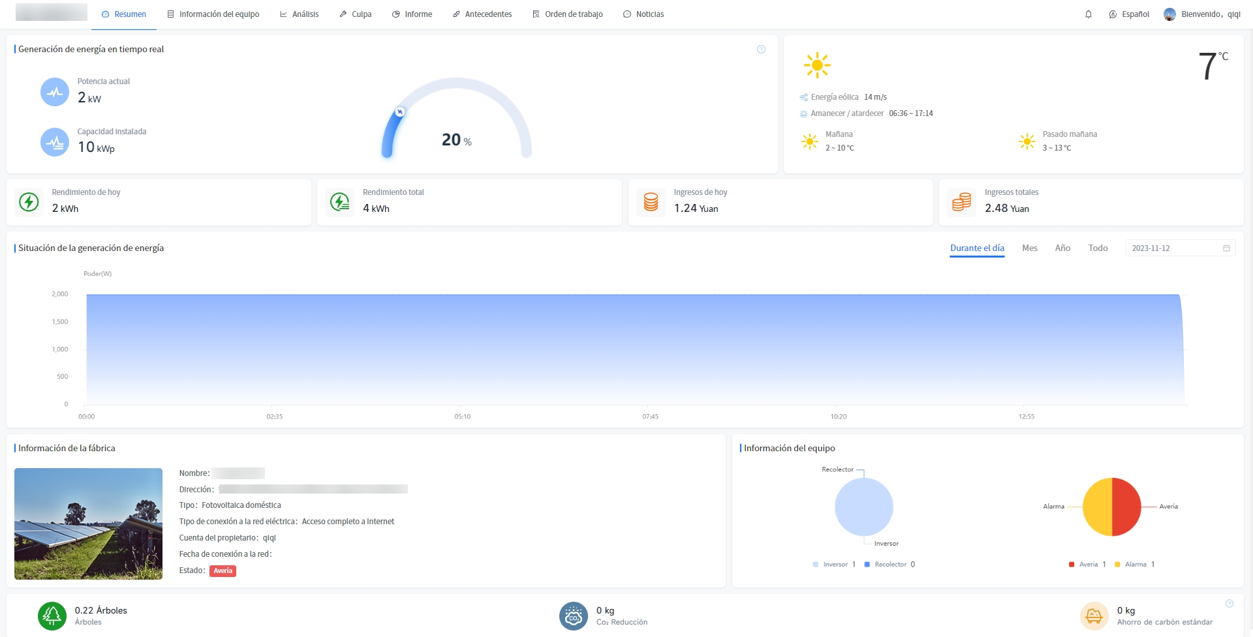This screenshot has height=637, width=1253.
Task: Click the help icon in real-time generation panel
Action: coord(761,50)
